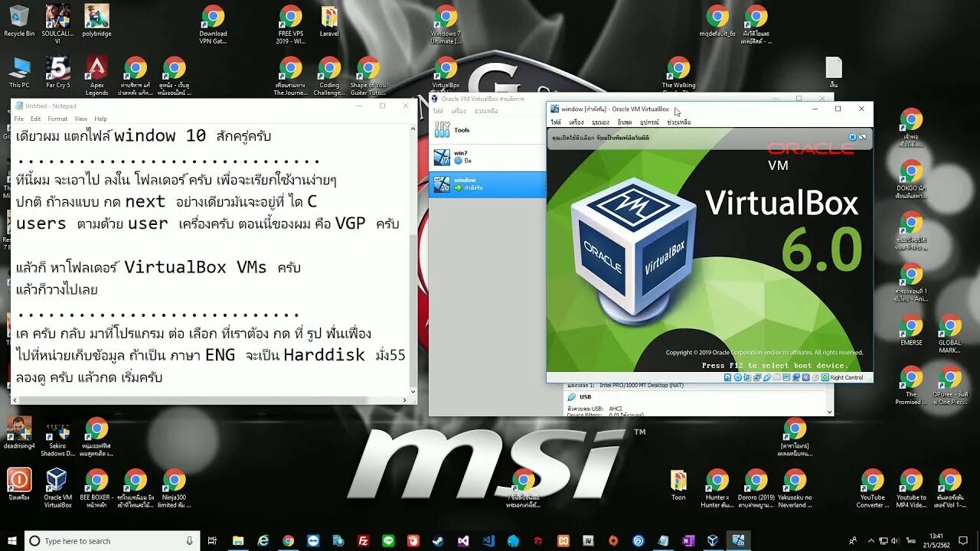Open the Notepad View menu
The image size is (980, 551).
pos(80,119)
